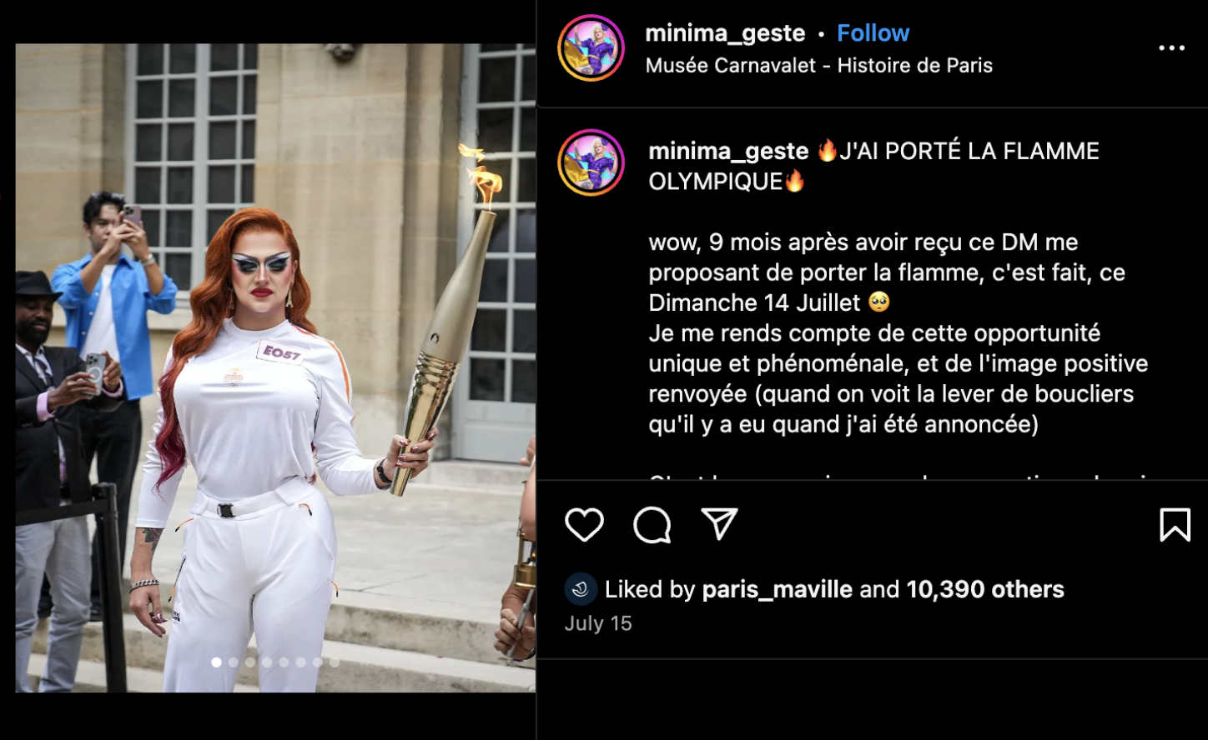
Task: Open minima_geste username in the caption
Action: [728, 151]
